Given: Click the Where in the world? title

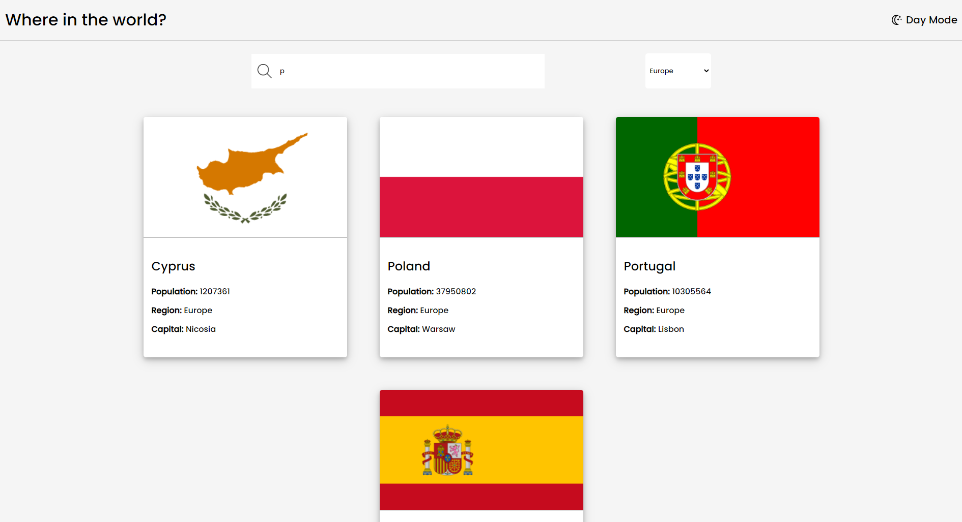Looking at the screenshot, I should tap(86, 19).
